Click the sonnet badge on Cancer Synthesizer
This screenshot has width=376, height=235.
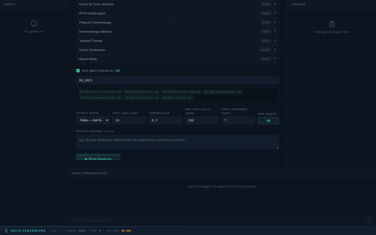pos(265,50)
